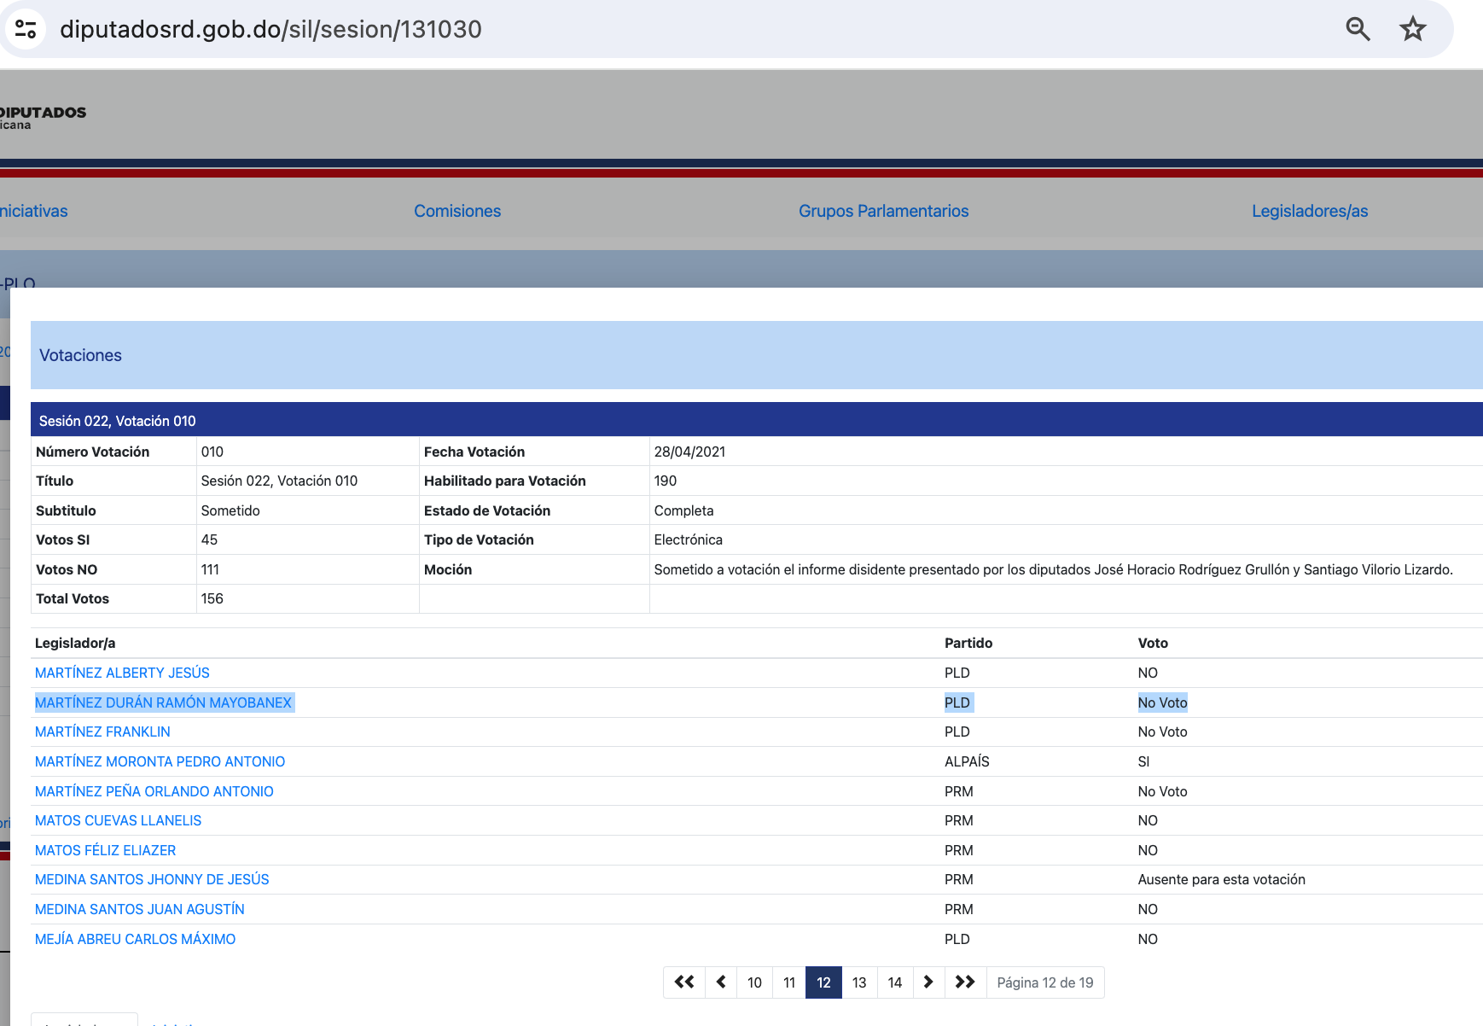Click the Habilitado para Votación value 190

coord(666,481)
